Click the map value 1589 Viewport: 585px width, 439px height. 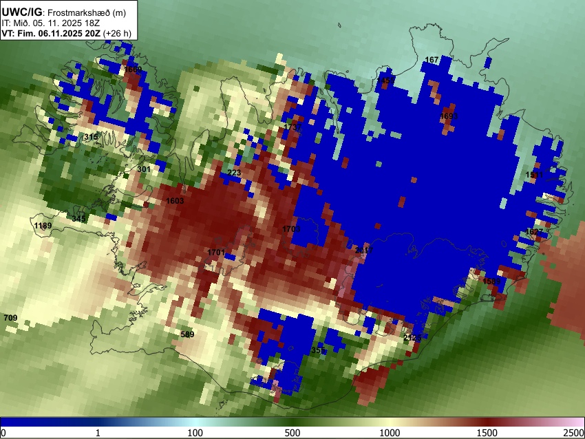[x=491, y=281]
